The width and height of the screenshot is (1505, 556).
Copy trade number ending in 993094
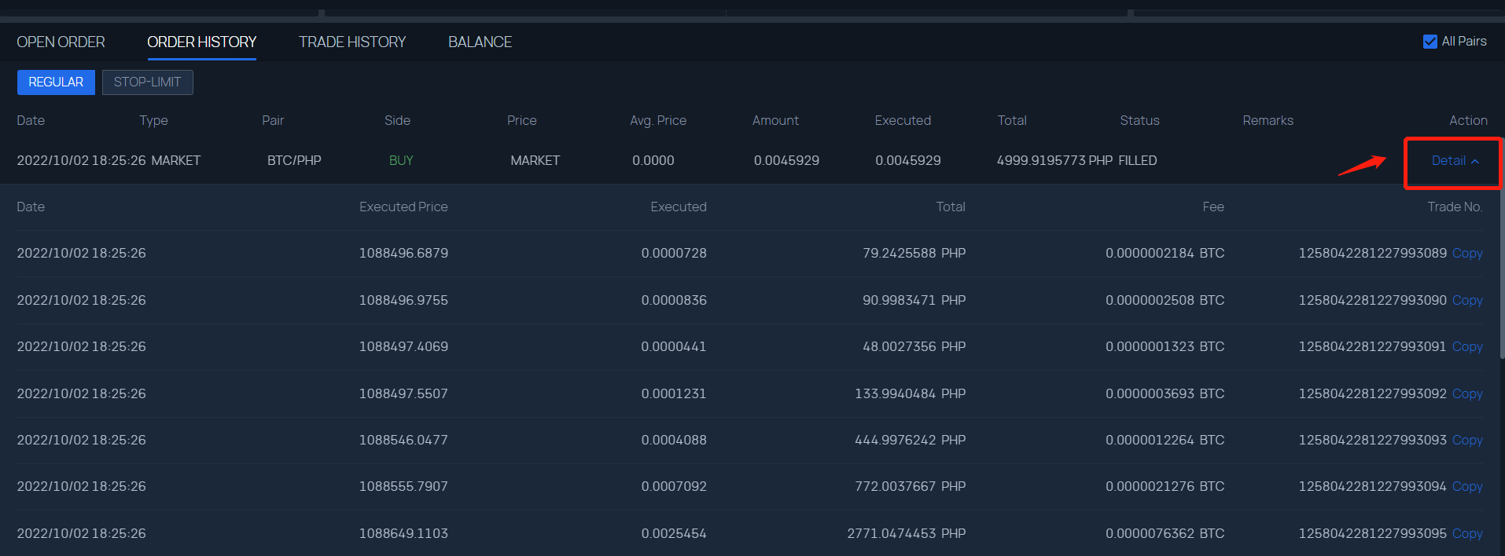pos(1467,486)
